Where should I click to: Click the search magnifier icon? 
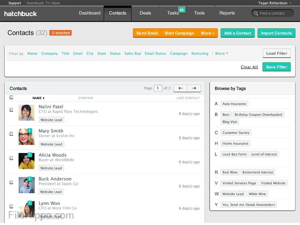coord(256,13)
